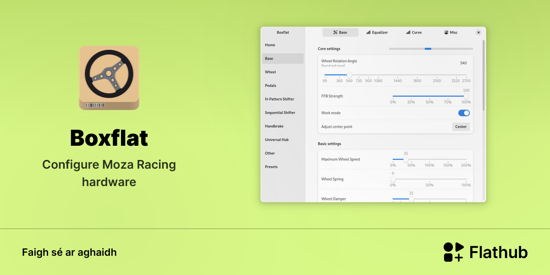
Task: Click the Flathub logo
Action: tap(485, 252)
